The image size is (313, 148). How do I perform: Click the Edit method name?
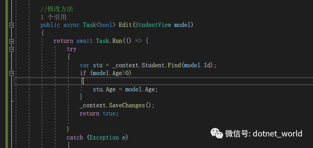125,25
